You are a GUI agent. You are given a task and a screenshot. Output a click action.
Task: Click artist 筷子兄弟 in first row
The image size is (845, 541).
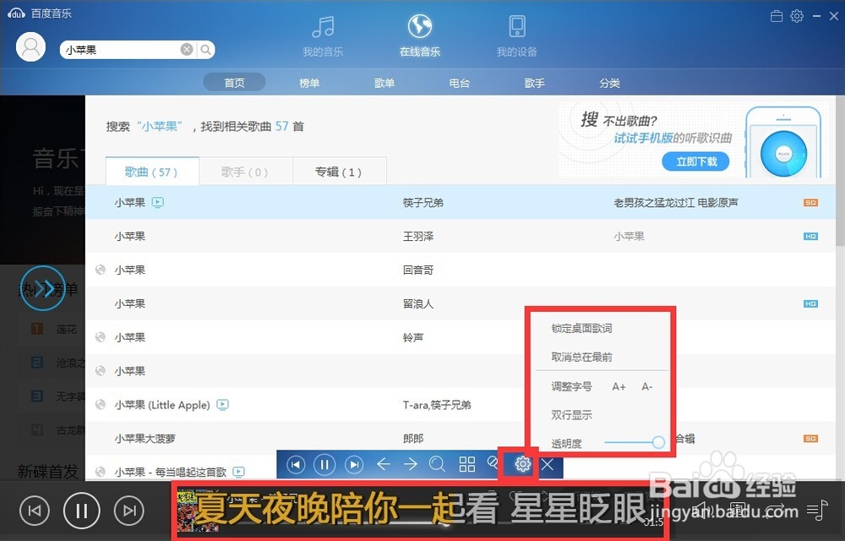(x=423, y=203)
